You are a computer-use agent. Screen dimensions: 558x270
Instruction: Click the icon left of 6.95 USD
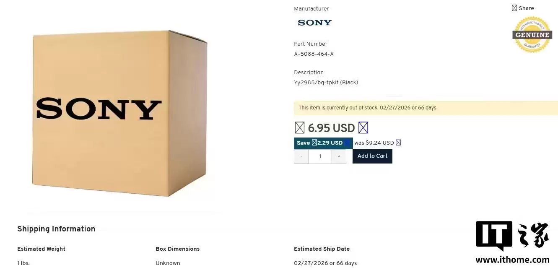[x=299, y=127]
